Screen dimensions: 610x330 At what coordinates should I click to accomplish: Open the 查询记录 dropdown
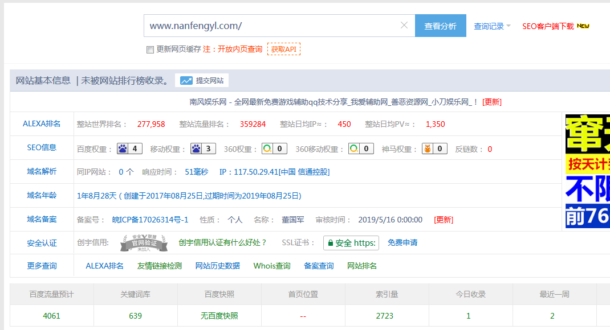click(x=492, y=26)
